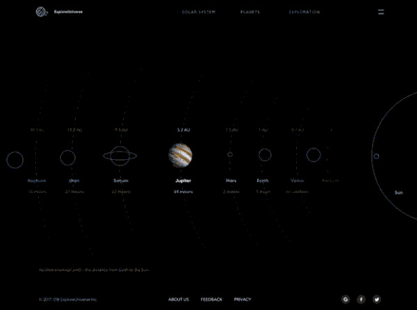Select the Saturn ringed planet icon
The width and height of the screenshot is (417, 310).
point(120,156)
